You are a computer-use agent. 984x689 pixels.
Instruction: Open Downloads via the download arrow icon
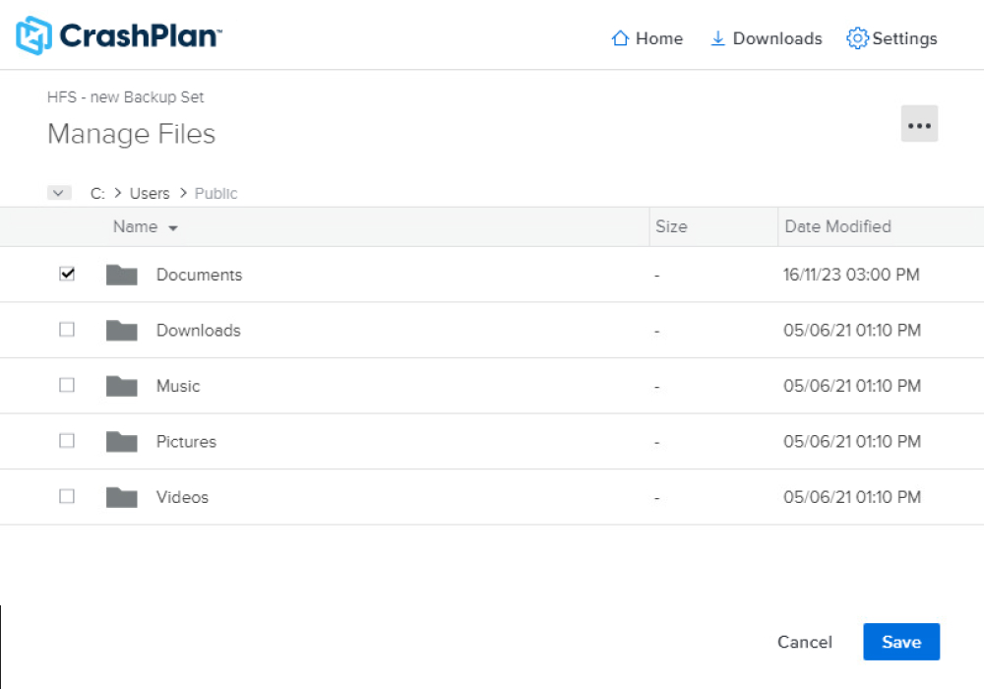pyautogui.click(x=716, y=37)
